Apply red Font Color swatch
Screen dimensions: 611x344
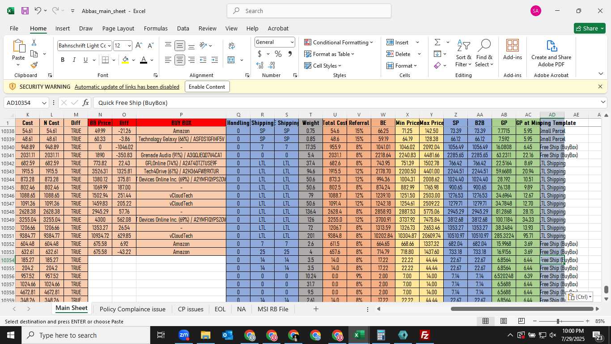(144, 60)
